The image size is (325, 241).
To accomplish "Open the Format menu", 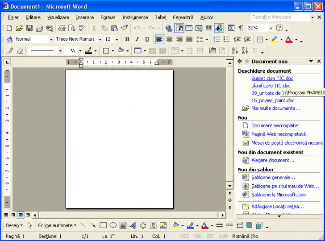I will pos(108,17).
